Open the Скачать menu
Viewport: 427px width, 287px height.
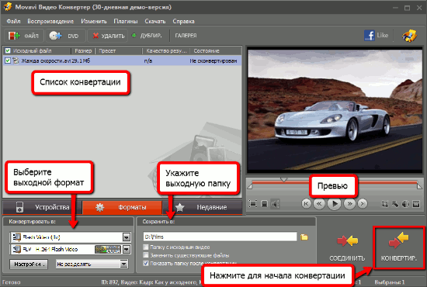155,21
